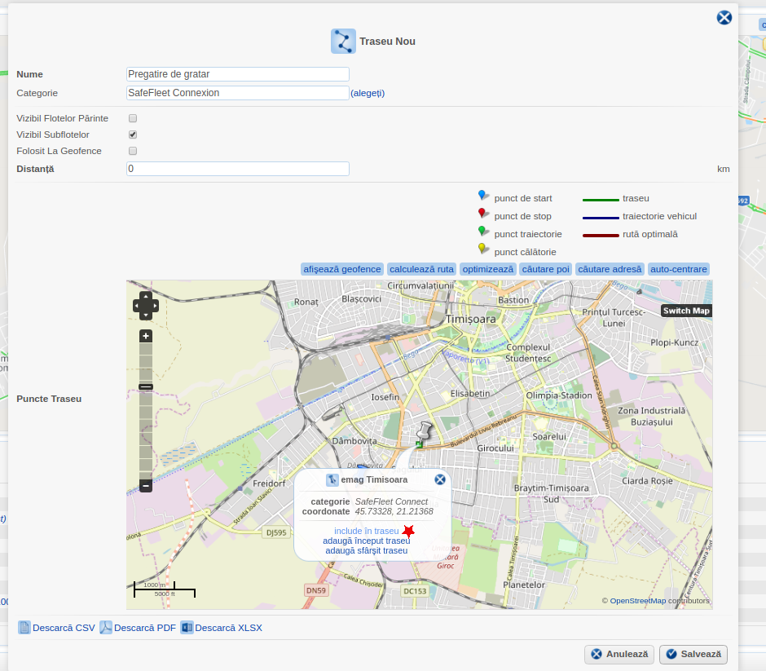This screenshot has width=766, height=671.
Task: Click the adaugă început traseu link
Action: click(x=367, y=541)
